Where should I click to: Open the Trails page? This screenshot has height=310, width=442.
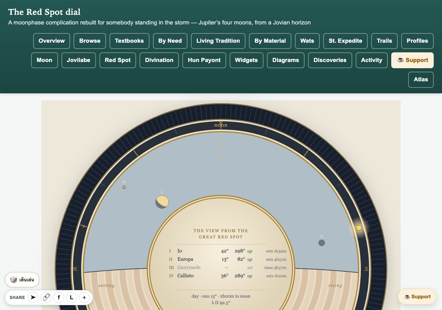click(384, 41)
